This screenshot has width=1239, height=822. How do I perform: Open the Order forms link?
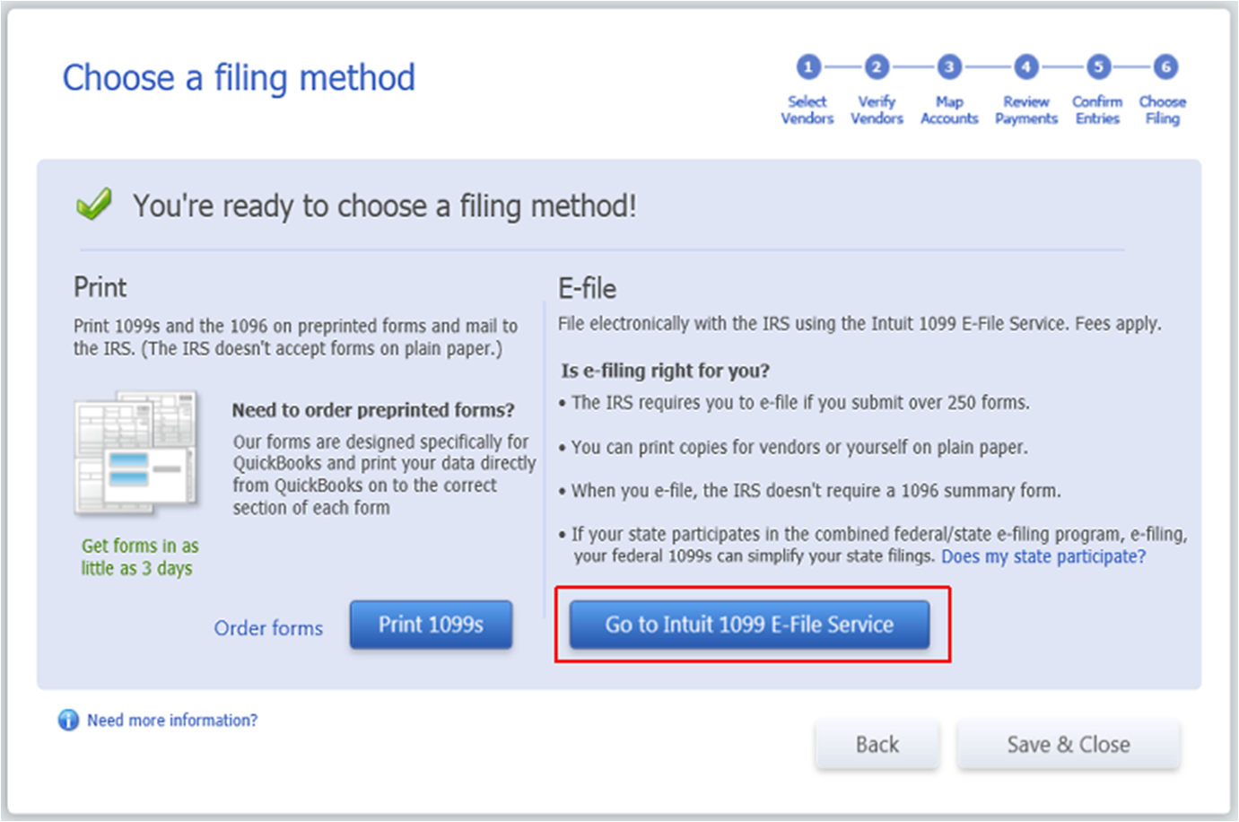tap(268, 628)
